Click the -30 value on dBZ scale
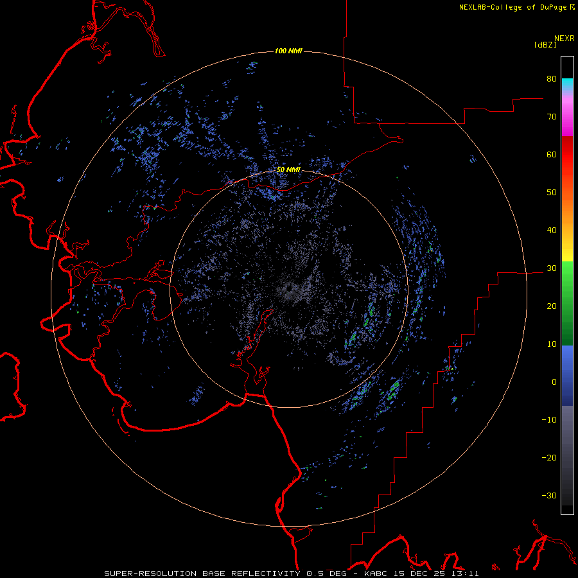This screenshot has height=578, width=578. (x=549, y=495)
